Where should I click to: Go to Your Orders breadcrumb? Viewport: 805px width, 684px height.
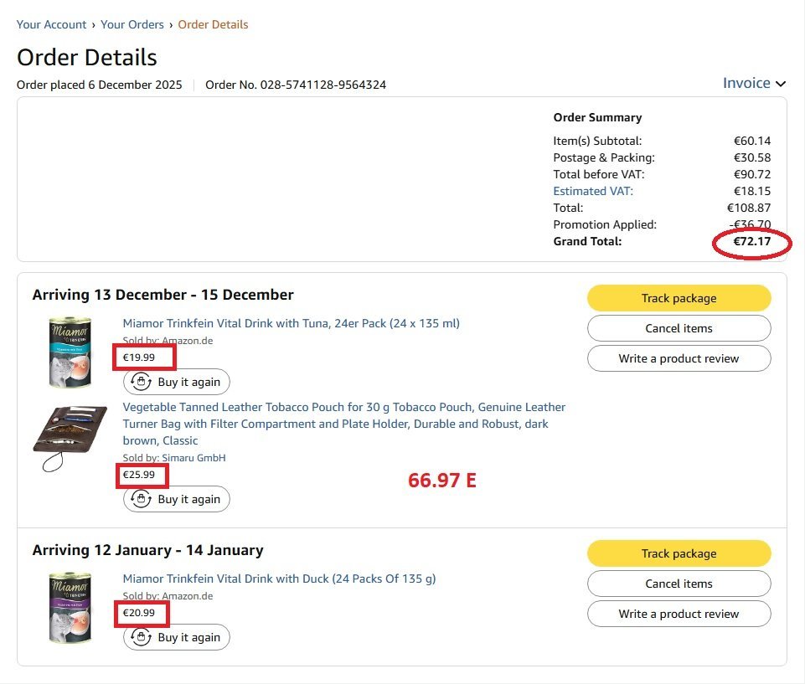click(x=132, y=24)
